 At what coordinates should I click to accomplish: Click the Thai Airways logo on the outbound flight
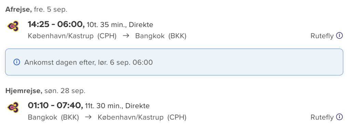13,26
